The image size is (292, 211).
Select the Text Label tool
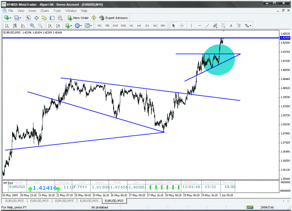tap(239, 26)
